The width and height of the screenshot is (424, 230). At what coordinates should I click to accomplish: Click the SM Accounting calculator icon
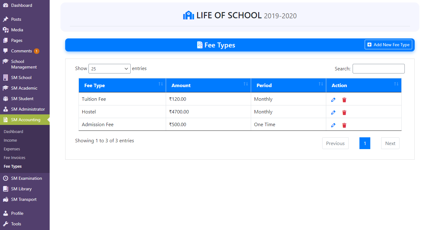point(6,120)
